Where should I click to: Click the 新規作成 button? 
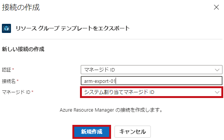(x=92, y=132)
